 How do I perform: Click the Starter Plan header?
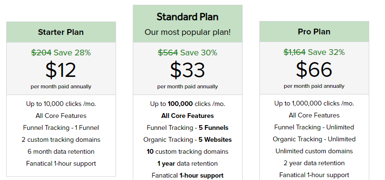coord(61,32)
